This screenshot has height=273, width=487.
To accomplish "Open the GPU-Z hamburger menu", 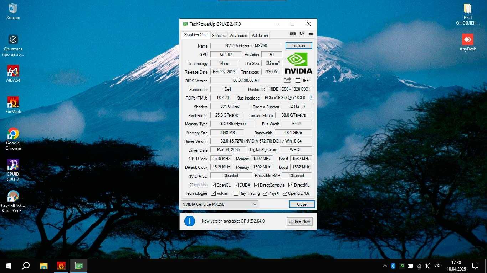I will (x=311, y=33).
